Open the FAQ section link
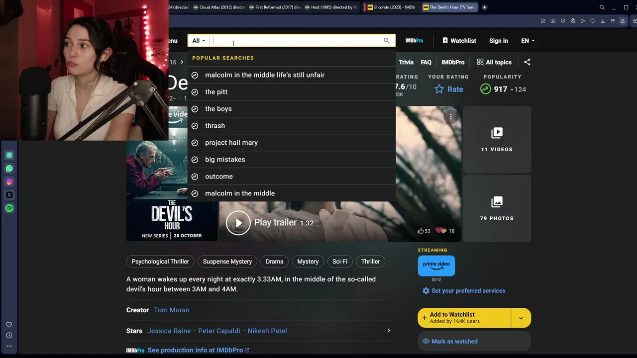The image size is (637, 358). tap(426, 62)
